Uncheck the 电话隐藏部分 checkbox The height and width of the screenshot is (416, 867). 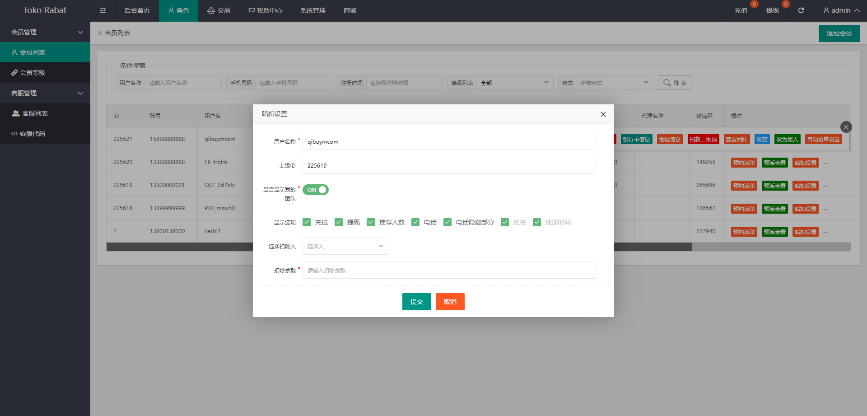tap(447, 222)
